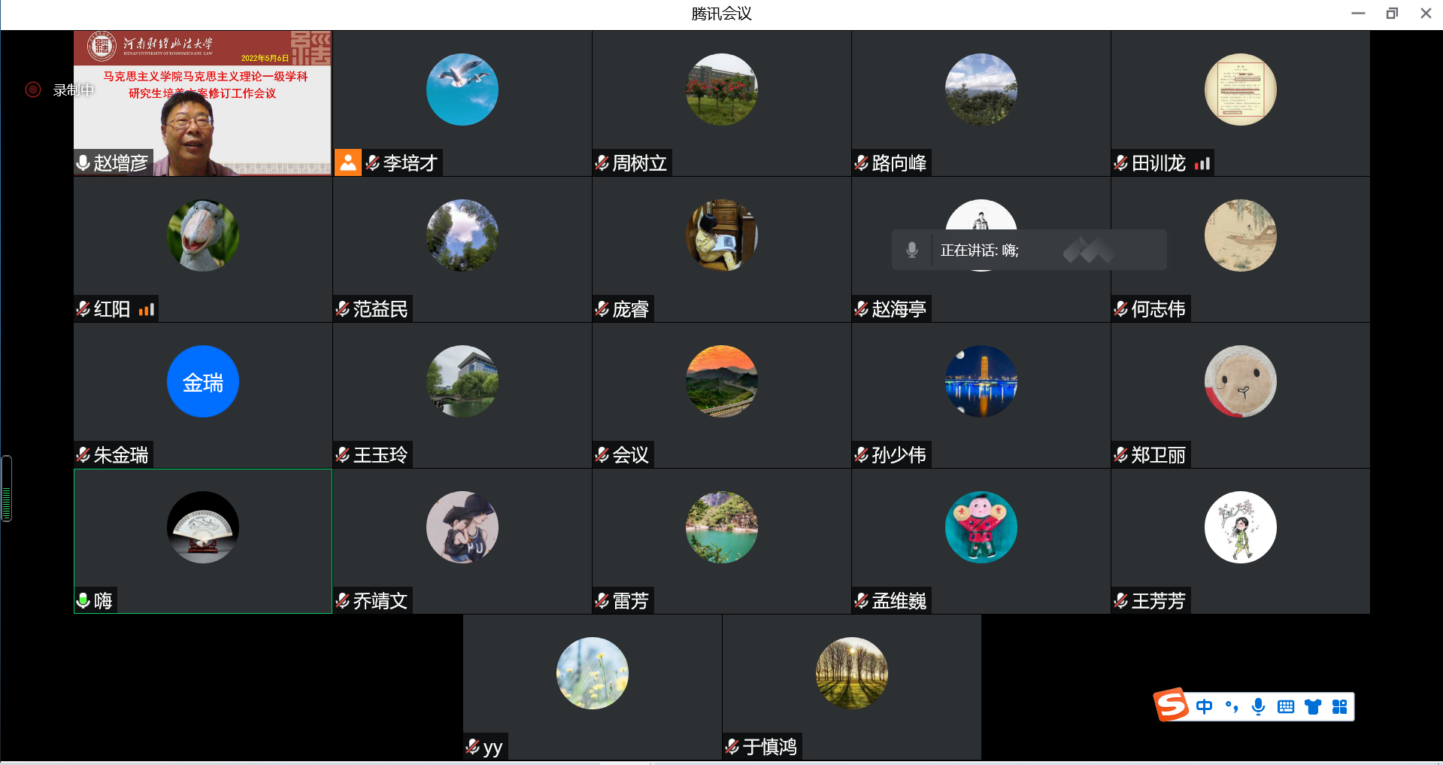Open Sogou soft keyboard icon
This screenshot has width=1443, height=765.
coord(1286,706)
